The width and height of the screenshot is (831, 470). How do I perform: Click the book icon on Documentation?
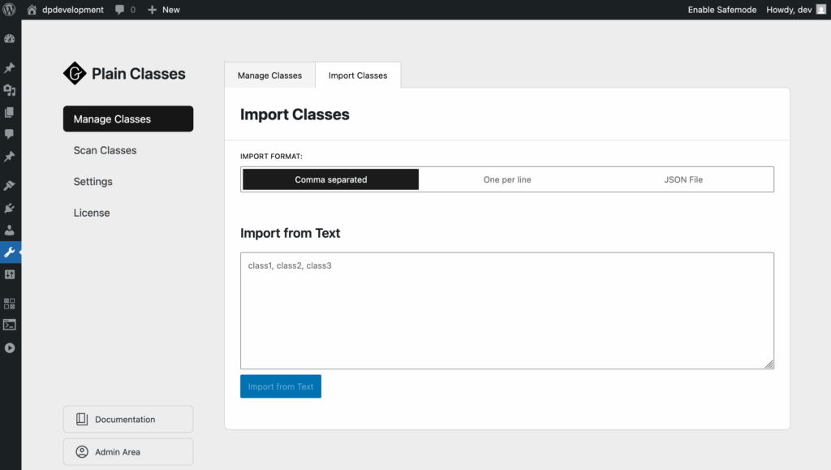point(82,419)
